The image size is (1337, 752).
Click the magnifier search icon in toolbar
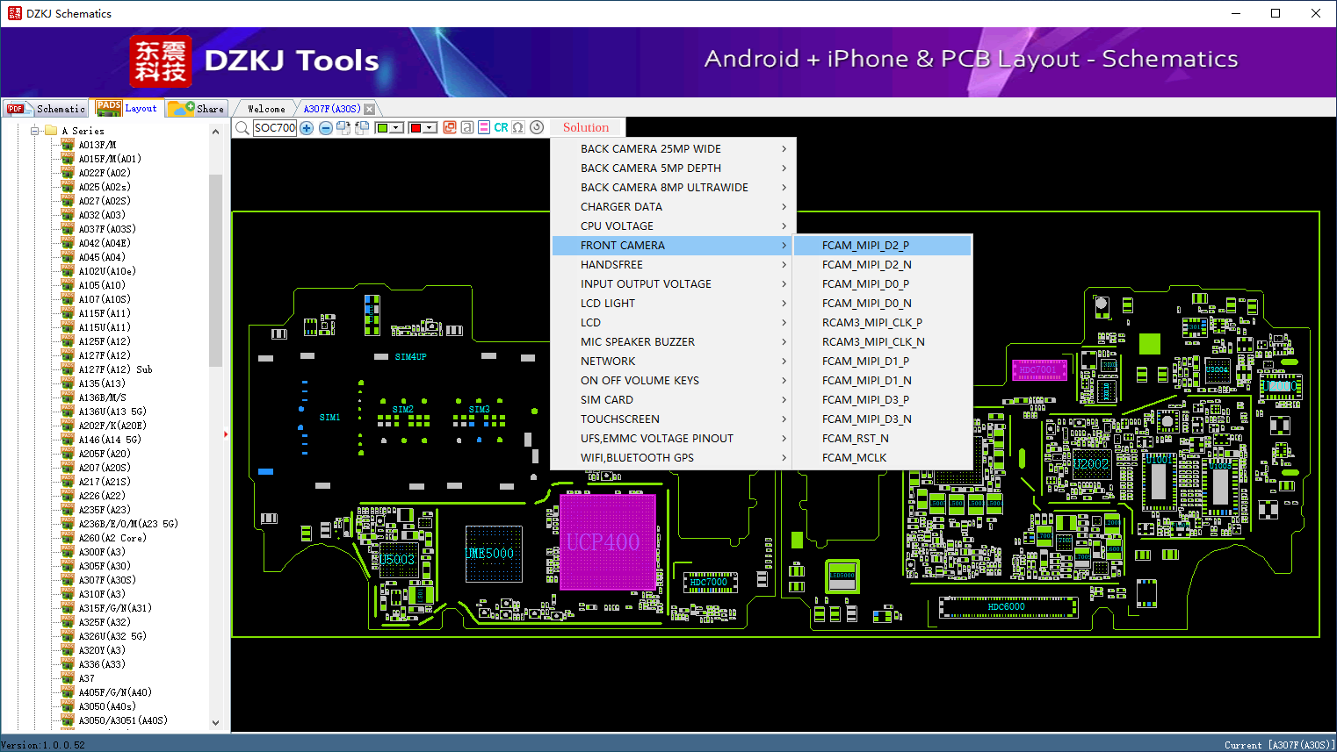pyautogui.click(x=242, y=128)
